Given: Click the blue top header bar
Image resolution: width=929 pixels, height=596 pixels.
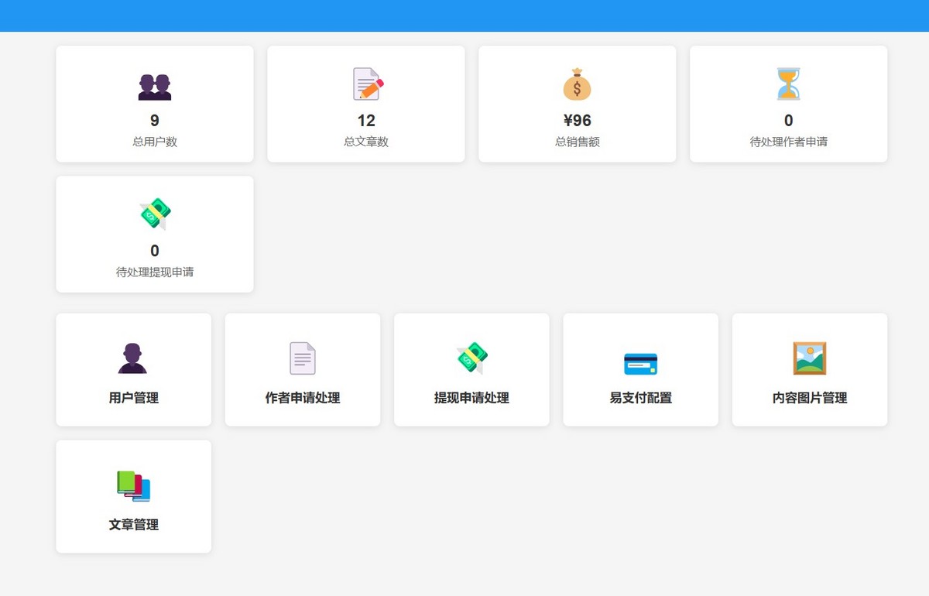Looking at the screenshot, I should (464, 15).
